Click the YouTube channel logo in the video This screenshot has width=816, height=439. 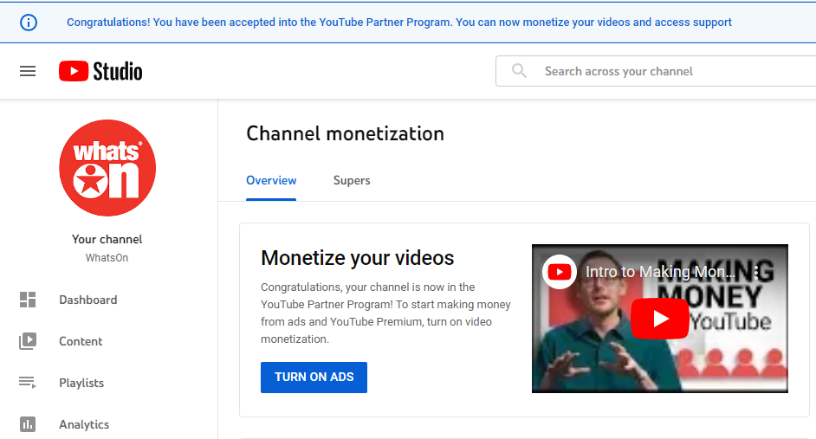point(560,272)
